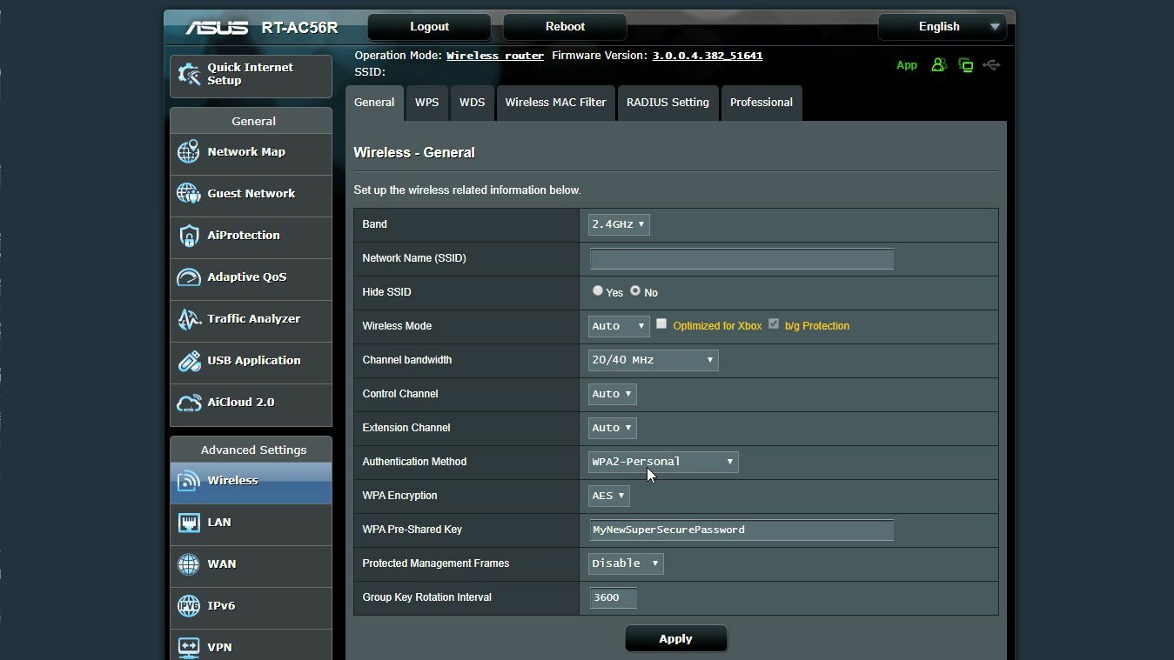The image size is (1174, 660).
Task: Open the WPA Encryption dropdown
Action: (x=609, y=496)
